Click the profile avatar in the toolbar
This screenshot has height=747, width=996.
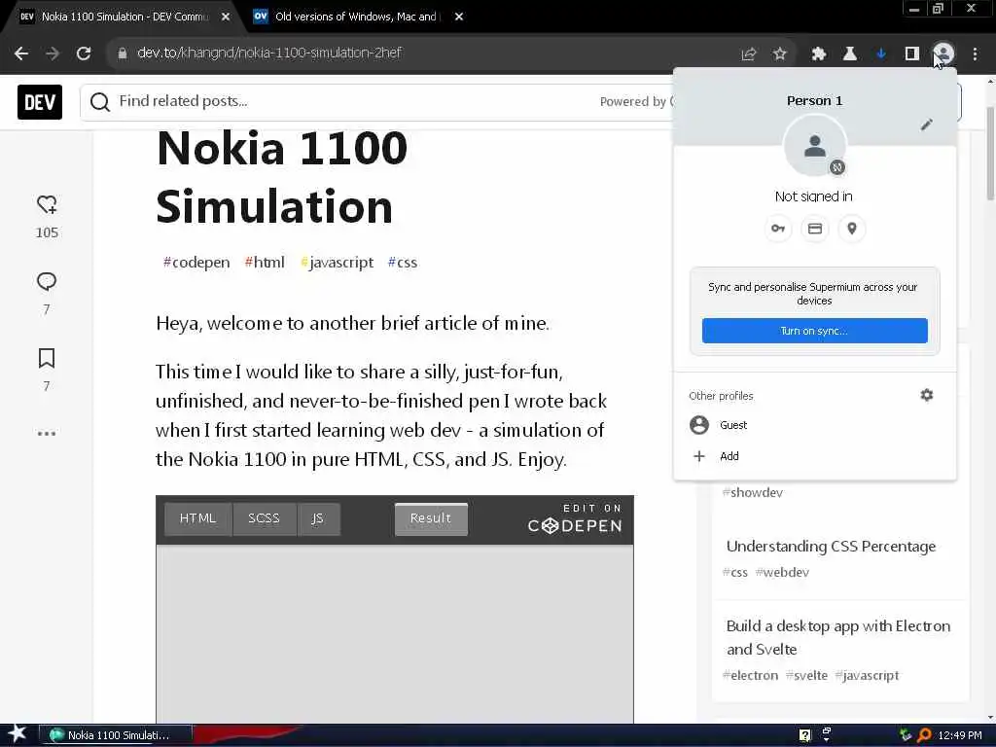(x=943, y=53)
